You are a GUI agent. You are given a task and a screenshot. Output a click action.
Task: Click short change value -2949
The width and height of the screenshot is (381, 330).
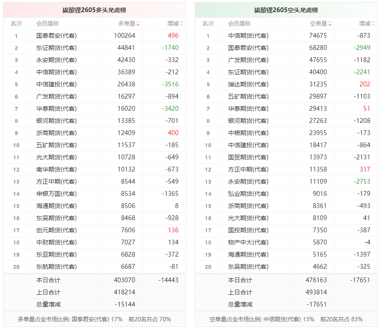pyautogui.click(x=362, y=48)
